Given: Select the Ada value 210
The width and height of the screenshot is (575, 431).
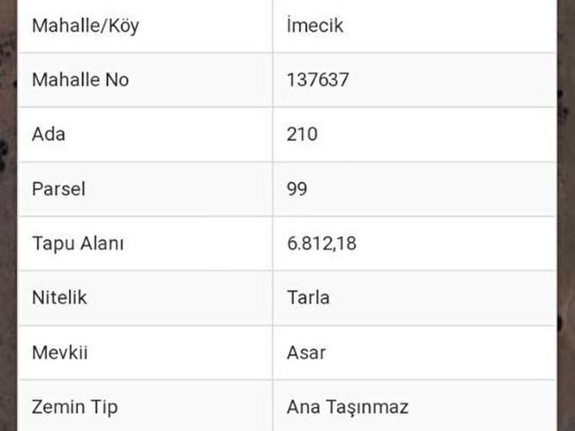Looking at the screenshot, I should pyautogui.click(x=302, y=135).
